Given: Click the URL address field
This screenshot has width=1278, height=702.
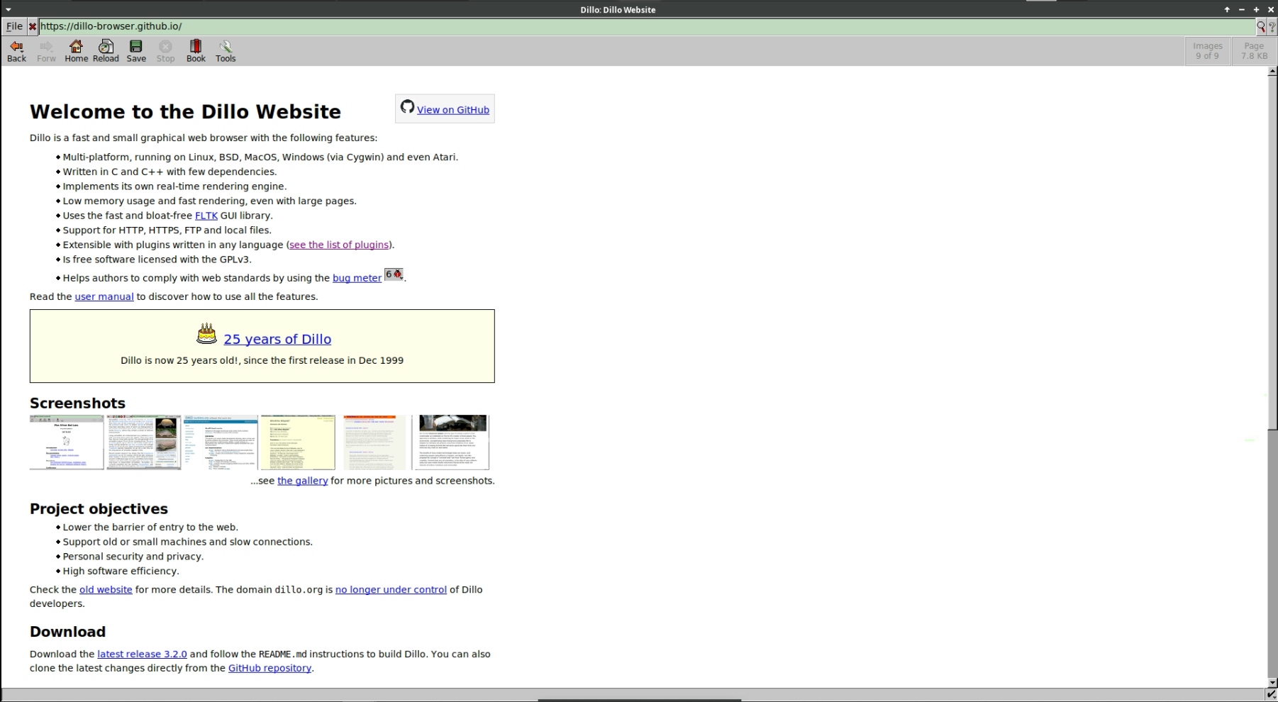Looking at the screenshot, I should (647, 26).
